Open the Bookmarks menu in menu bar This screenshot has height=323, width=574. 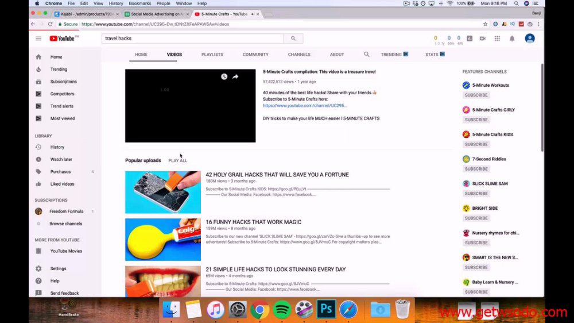pyautogui.click(x=140, y=3)
